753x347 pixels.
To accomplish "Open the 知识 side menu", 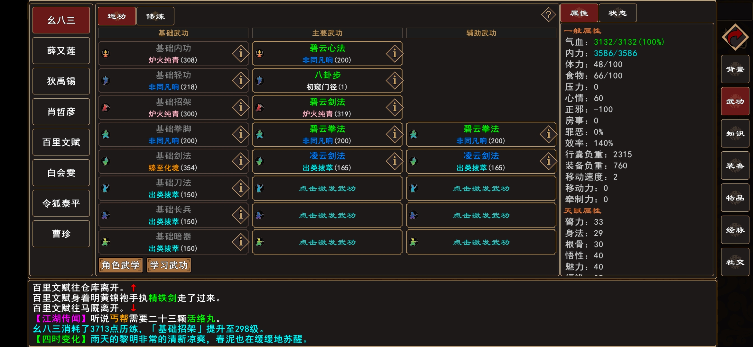I will pyautogui.click(x=735, y=133).
